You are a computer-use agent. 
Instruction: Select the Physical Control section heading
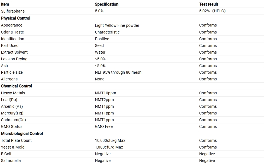[16, 18]
